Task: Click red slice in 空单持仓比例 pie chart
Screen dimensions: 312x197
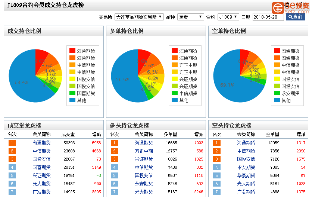Action: 243,59
